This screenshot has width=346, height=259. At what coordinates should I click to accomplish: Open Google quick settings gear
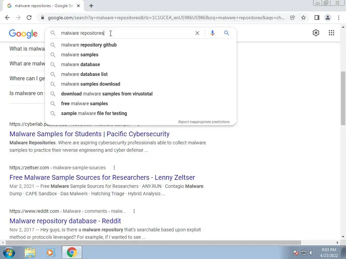click(x=316, y=33)
